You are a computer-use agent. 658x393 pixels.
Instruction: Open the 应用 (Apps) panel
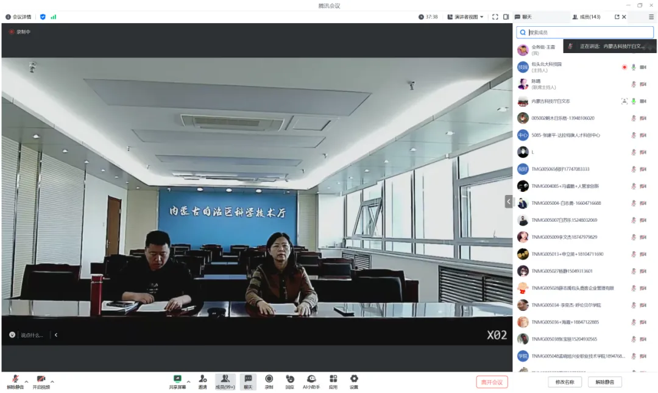[x=333, y=380]
